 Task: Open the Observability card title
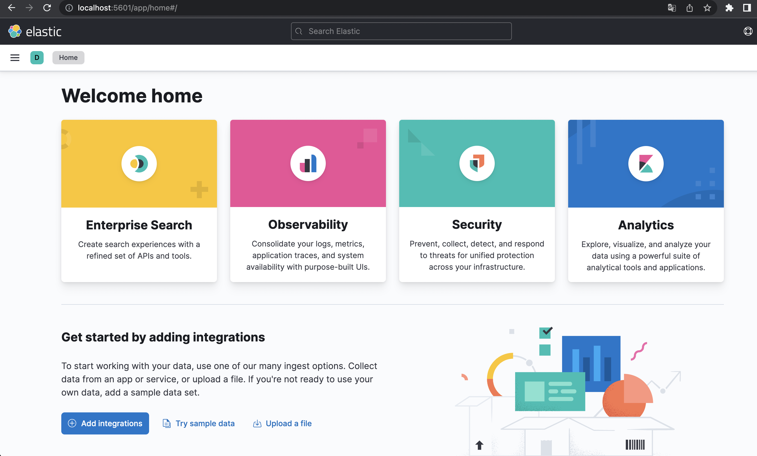pyautogui.click(x=308, y=224)
